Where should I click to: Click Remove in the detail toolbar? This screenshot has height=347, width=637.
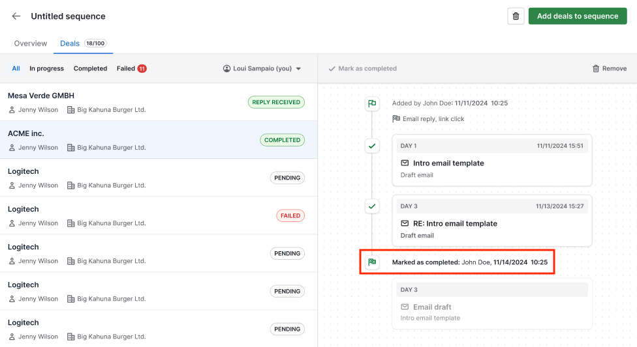[x=609, y=68]
